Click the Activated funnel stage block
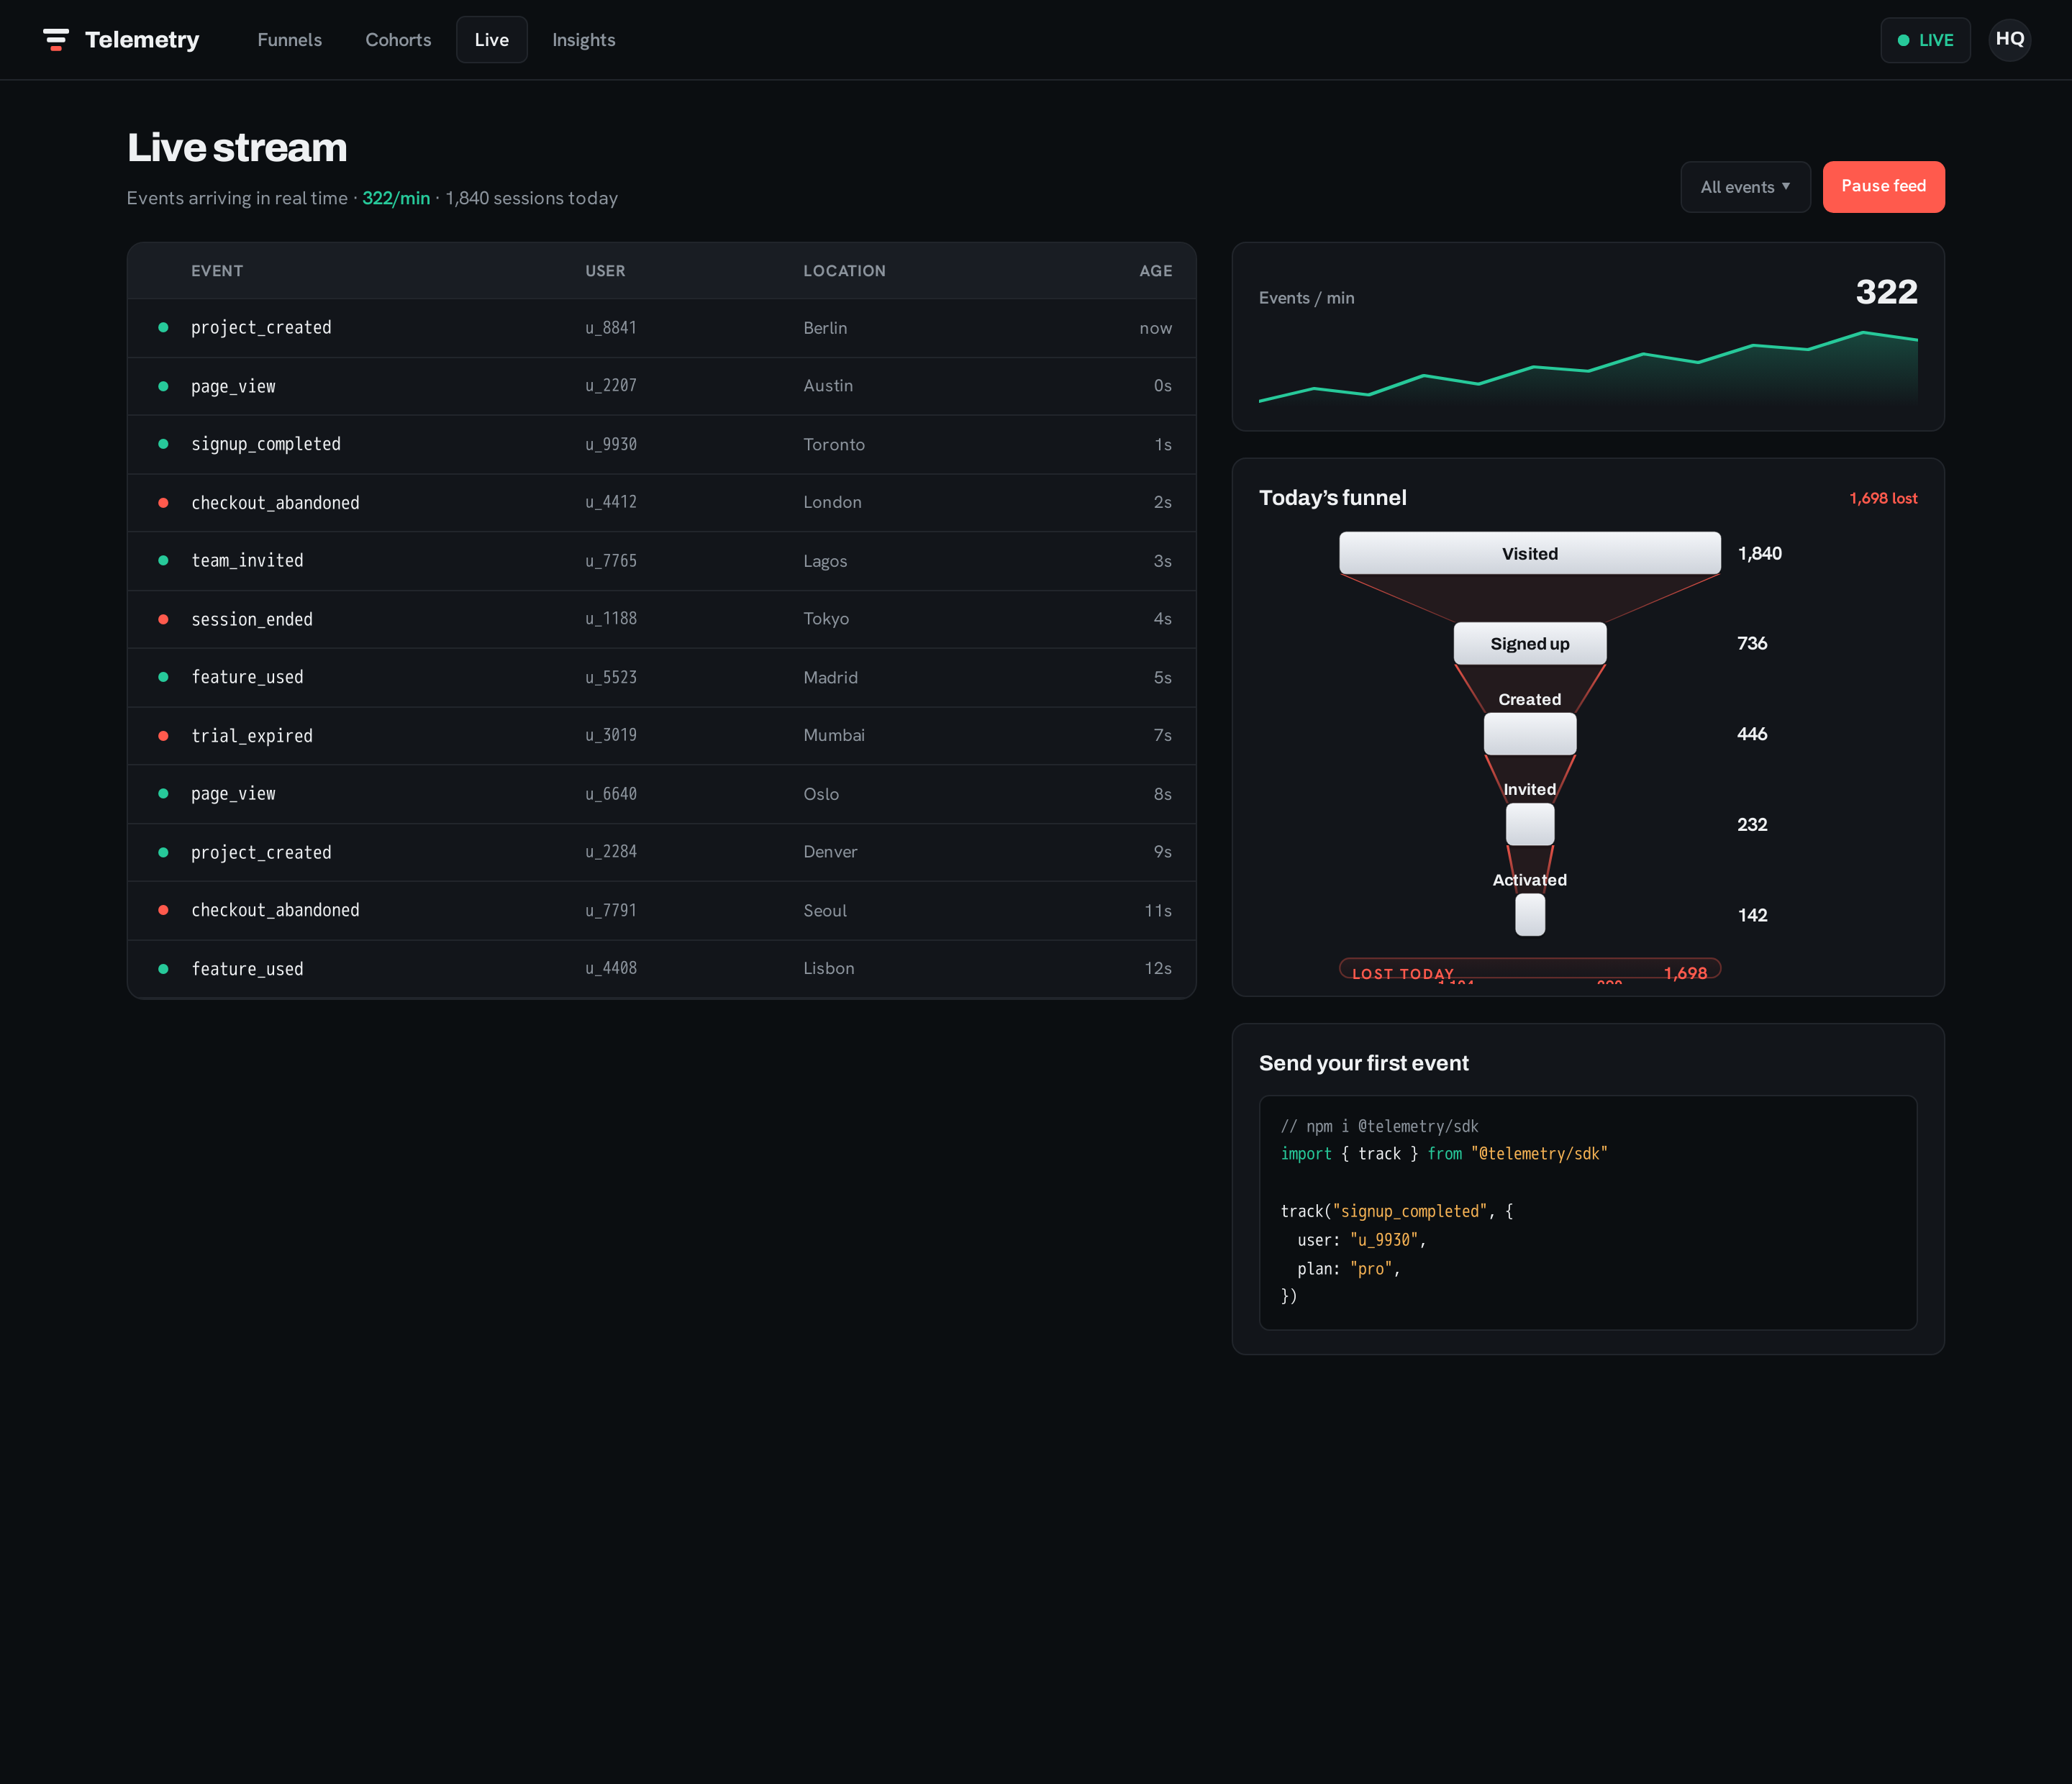Image resolution: width=2072 pixels, height=1784 pixels. (1530, 915)
